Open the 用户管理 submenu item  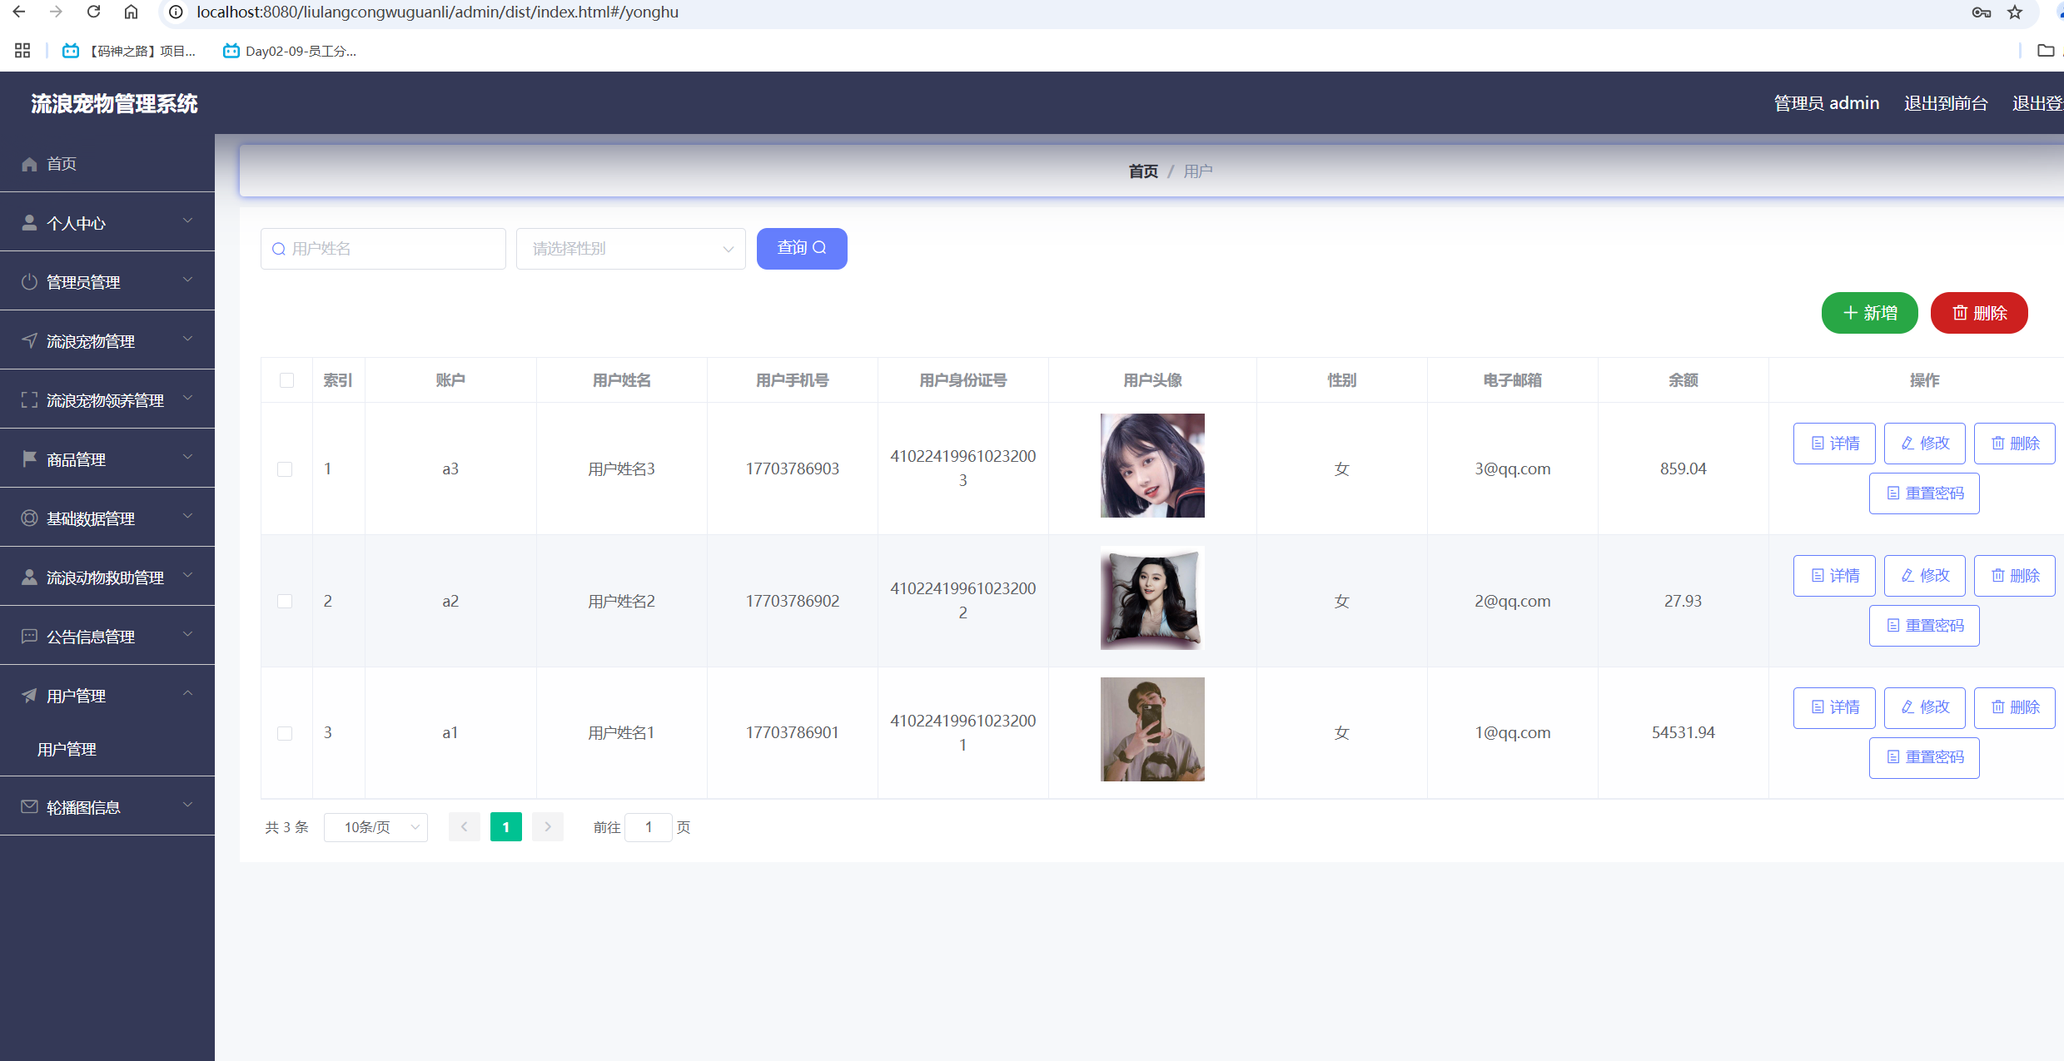(x=67, y=750)
